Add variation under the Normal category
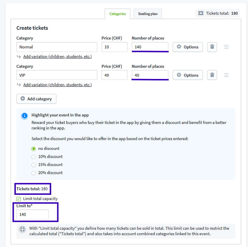Viewport: 248px width, 247px height. click(58, 57)
